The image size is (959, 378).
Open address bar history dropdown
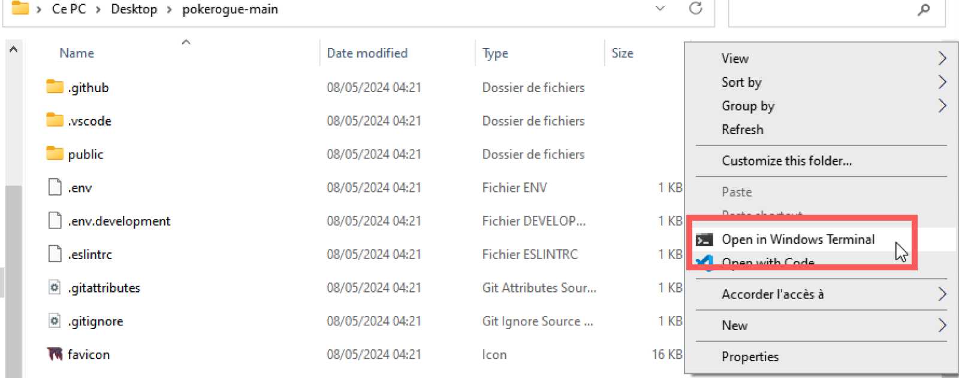point(660,9)
